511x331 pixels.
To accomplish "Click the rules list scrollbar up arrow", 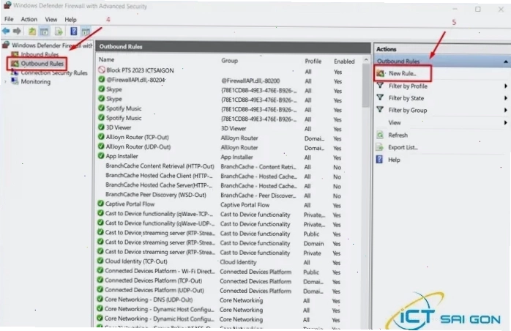I will click(365, 60).
